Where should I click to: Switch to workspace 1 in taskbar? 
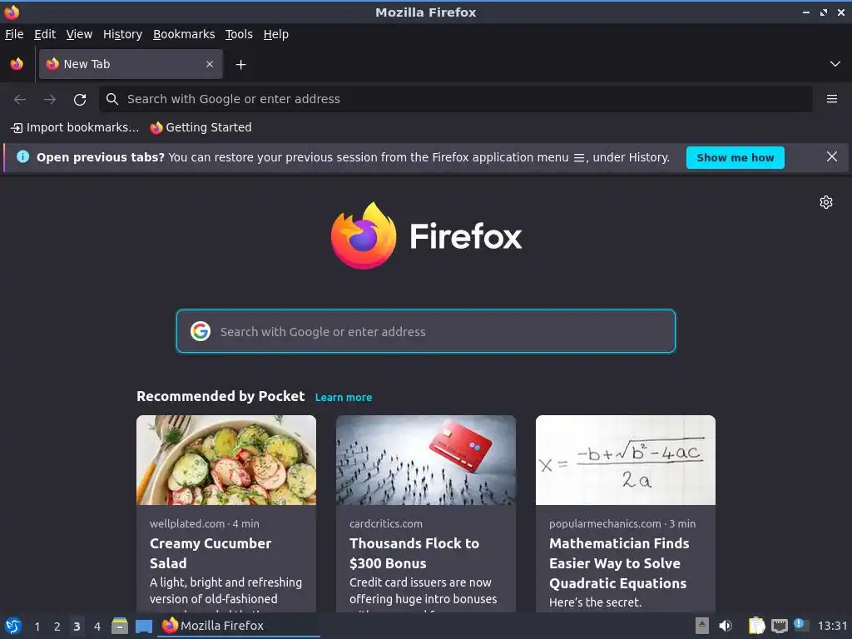[x=37, y=627]
